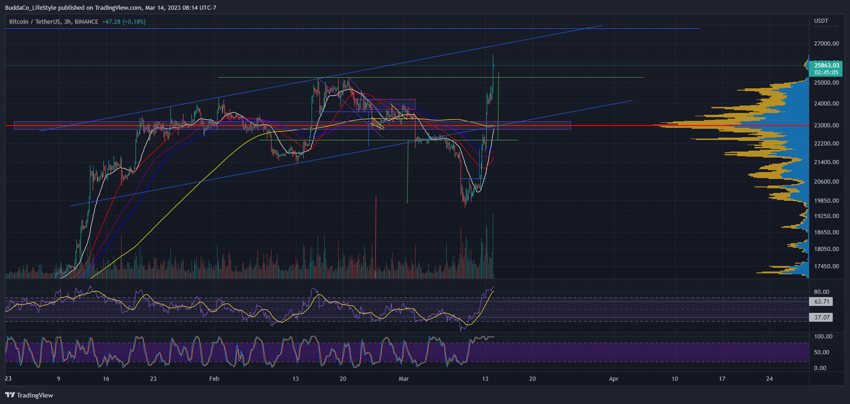
Task: Click the 24 date label at the time axis end
Action: tap(769, 379)
